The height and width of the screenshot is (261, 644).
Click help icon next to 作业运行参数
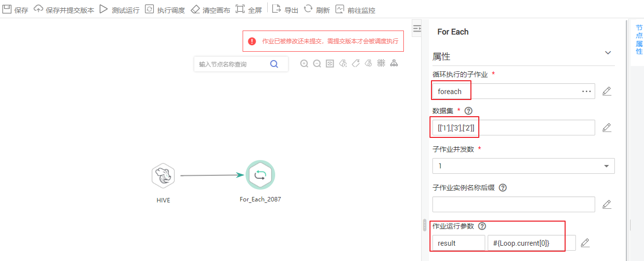(482, 226)
